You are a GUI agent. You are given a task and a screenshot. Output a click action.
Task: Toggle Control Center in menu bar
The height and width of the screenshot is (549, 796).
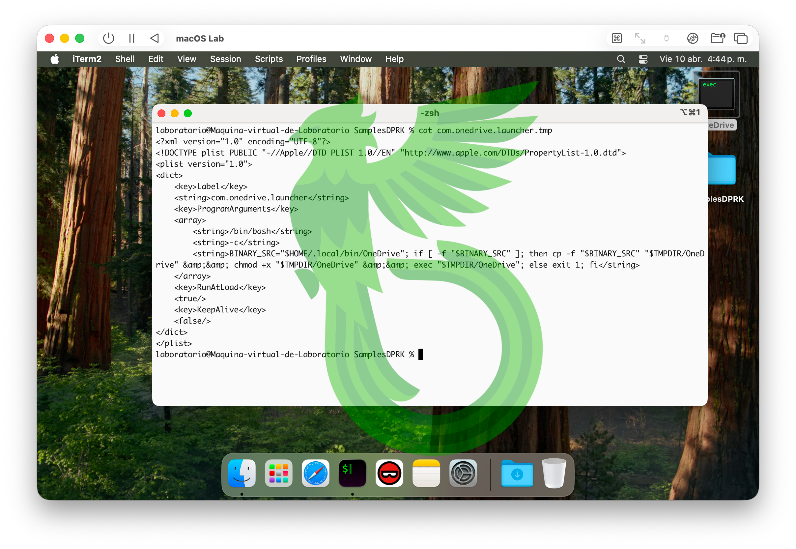pos(643,59)
